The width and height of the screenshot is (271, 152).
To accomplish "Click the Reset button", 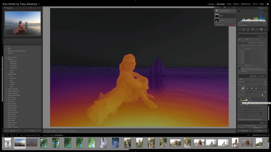I will [x=260, y=131].
